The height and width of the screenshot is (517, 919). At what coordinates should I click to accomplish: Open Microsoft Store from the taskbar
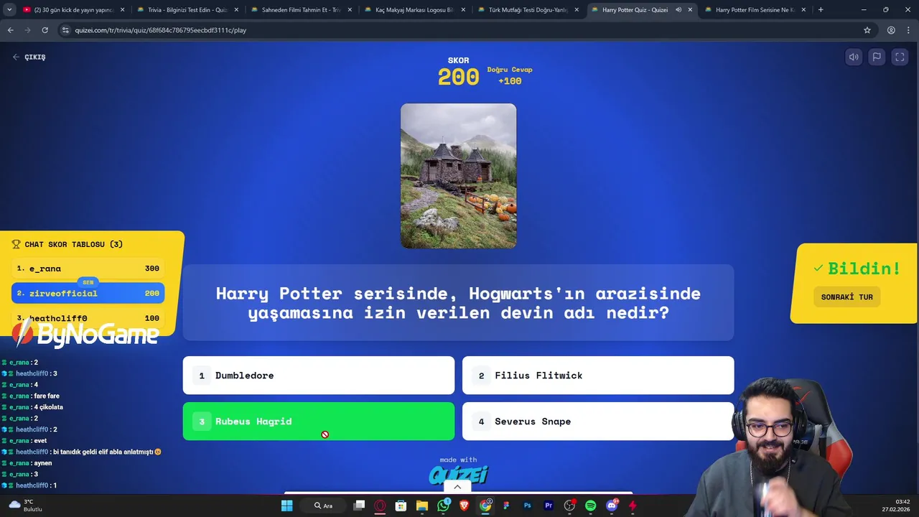[x=401, y=506]
